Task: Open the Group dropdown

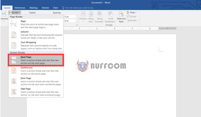Action: click(132, 16)
